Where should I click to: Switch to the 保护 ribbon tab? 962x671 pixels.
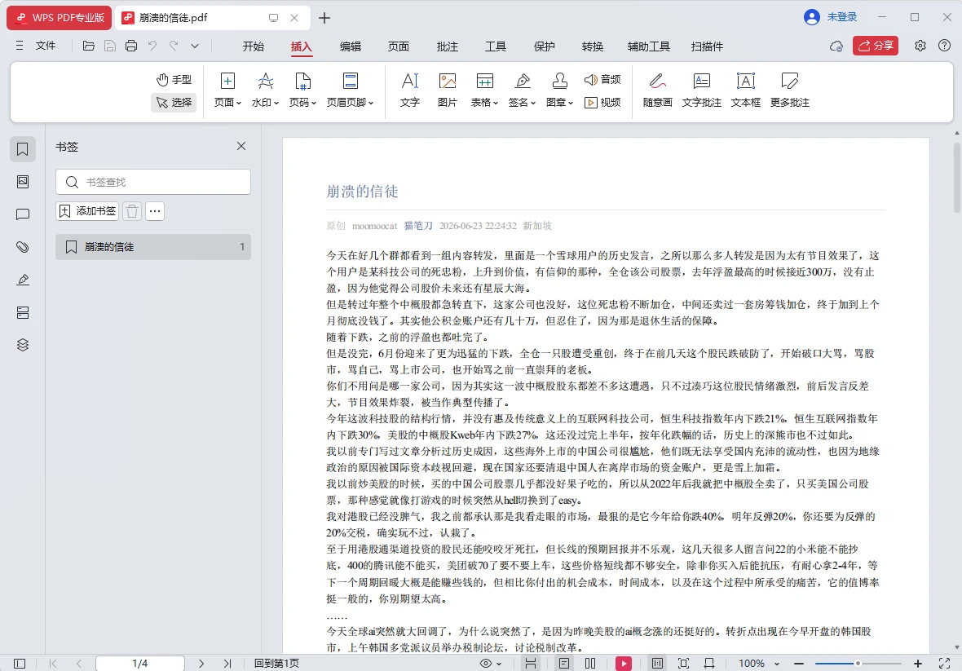coord(545,46)
